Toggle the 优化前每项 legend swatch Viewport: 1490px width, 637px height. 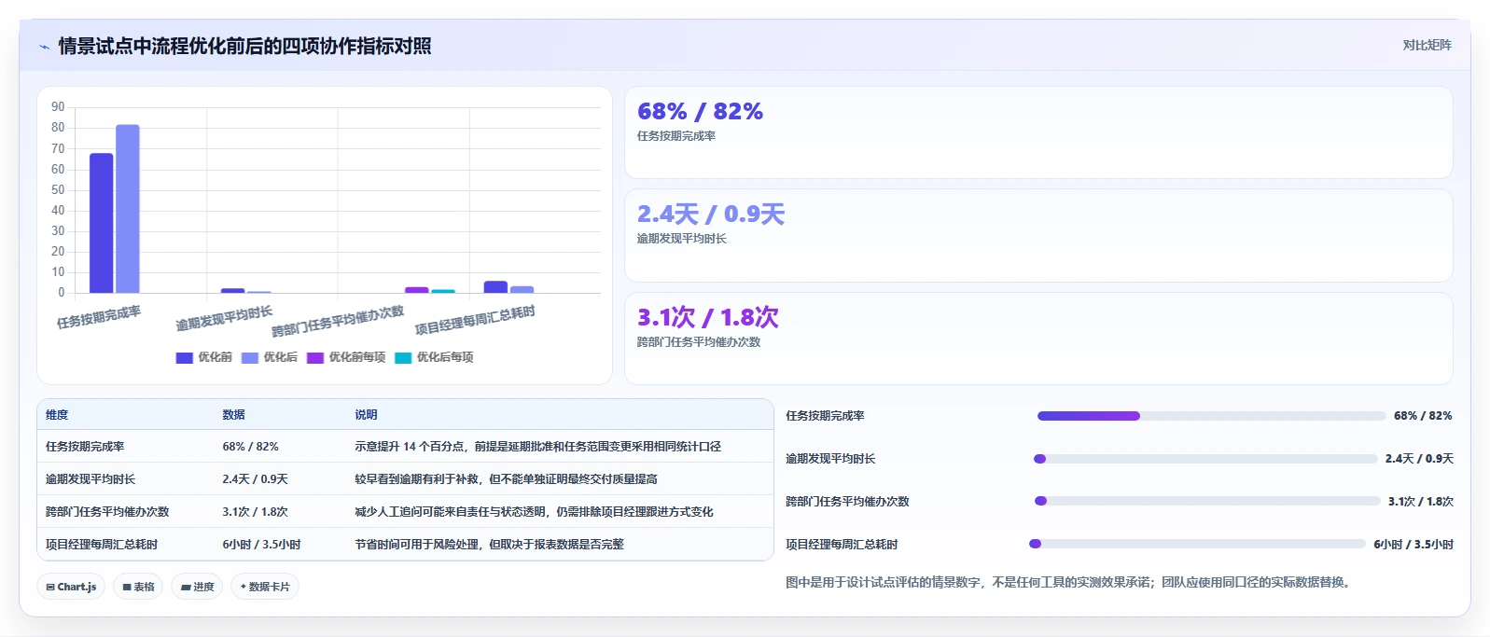tap(315, 357)
